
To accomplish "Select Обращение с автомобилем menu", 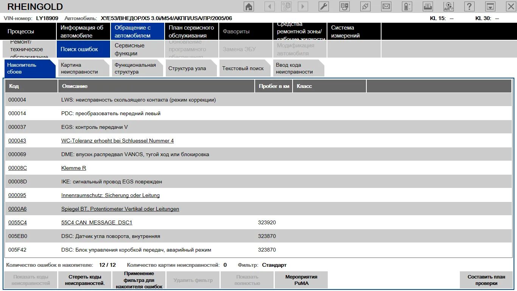I will pyautogui.click(x=137, y=31).
